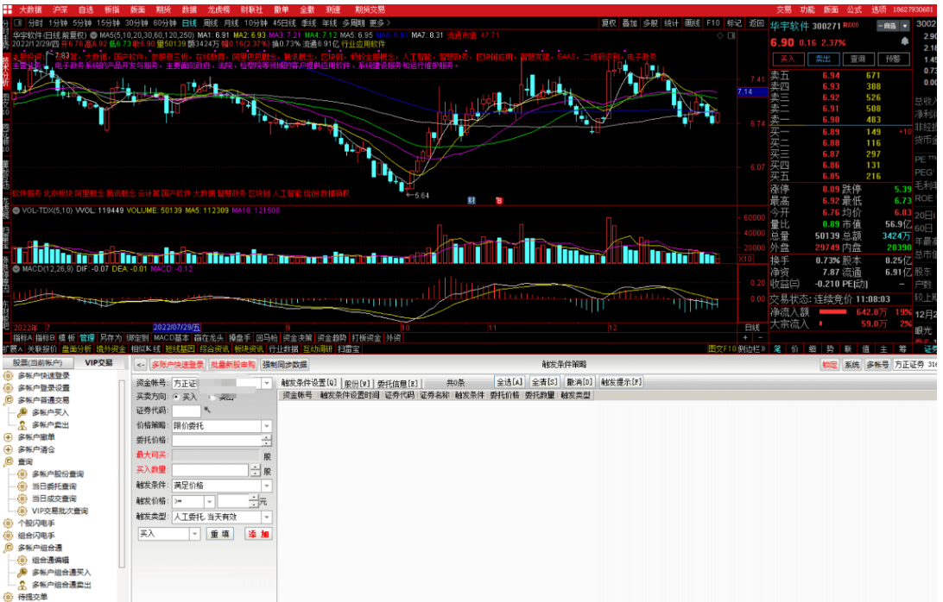Zoom in chart with plus button
This screenshot has height=602, width=943.
coord(745,337)
